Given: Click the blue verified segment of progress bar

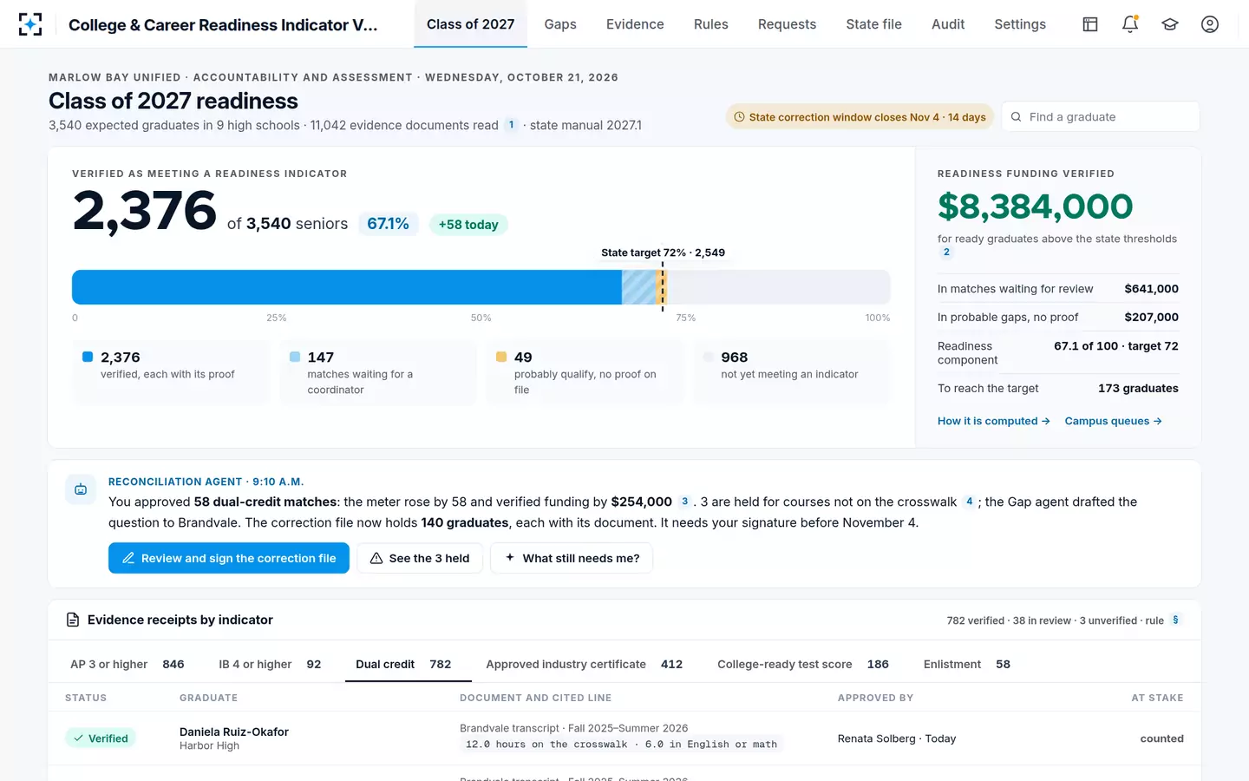Looking at the screenshot, I should click(347, 287).
